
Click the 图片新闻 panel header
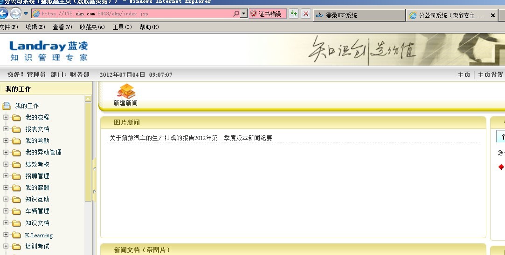pyautogui.click(x=293, y=122)
